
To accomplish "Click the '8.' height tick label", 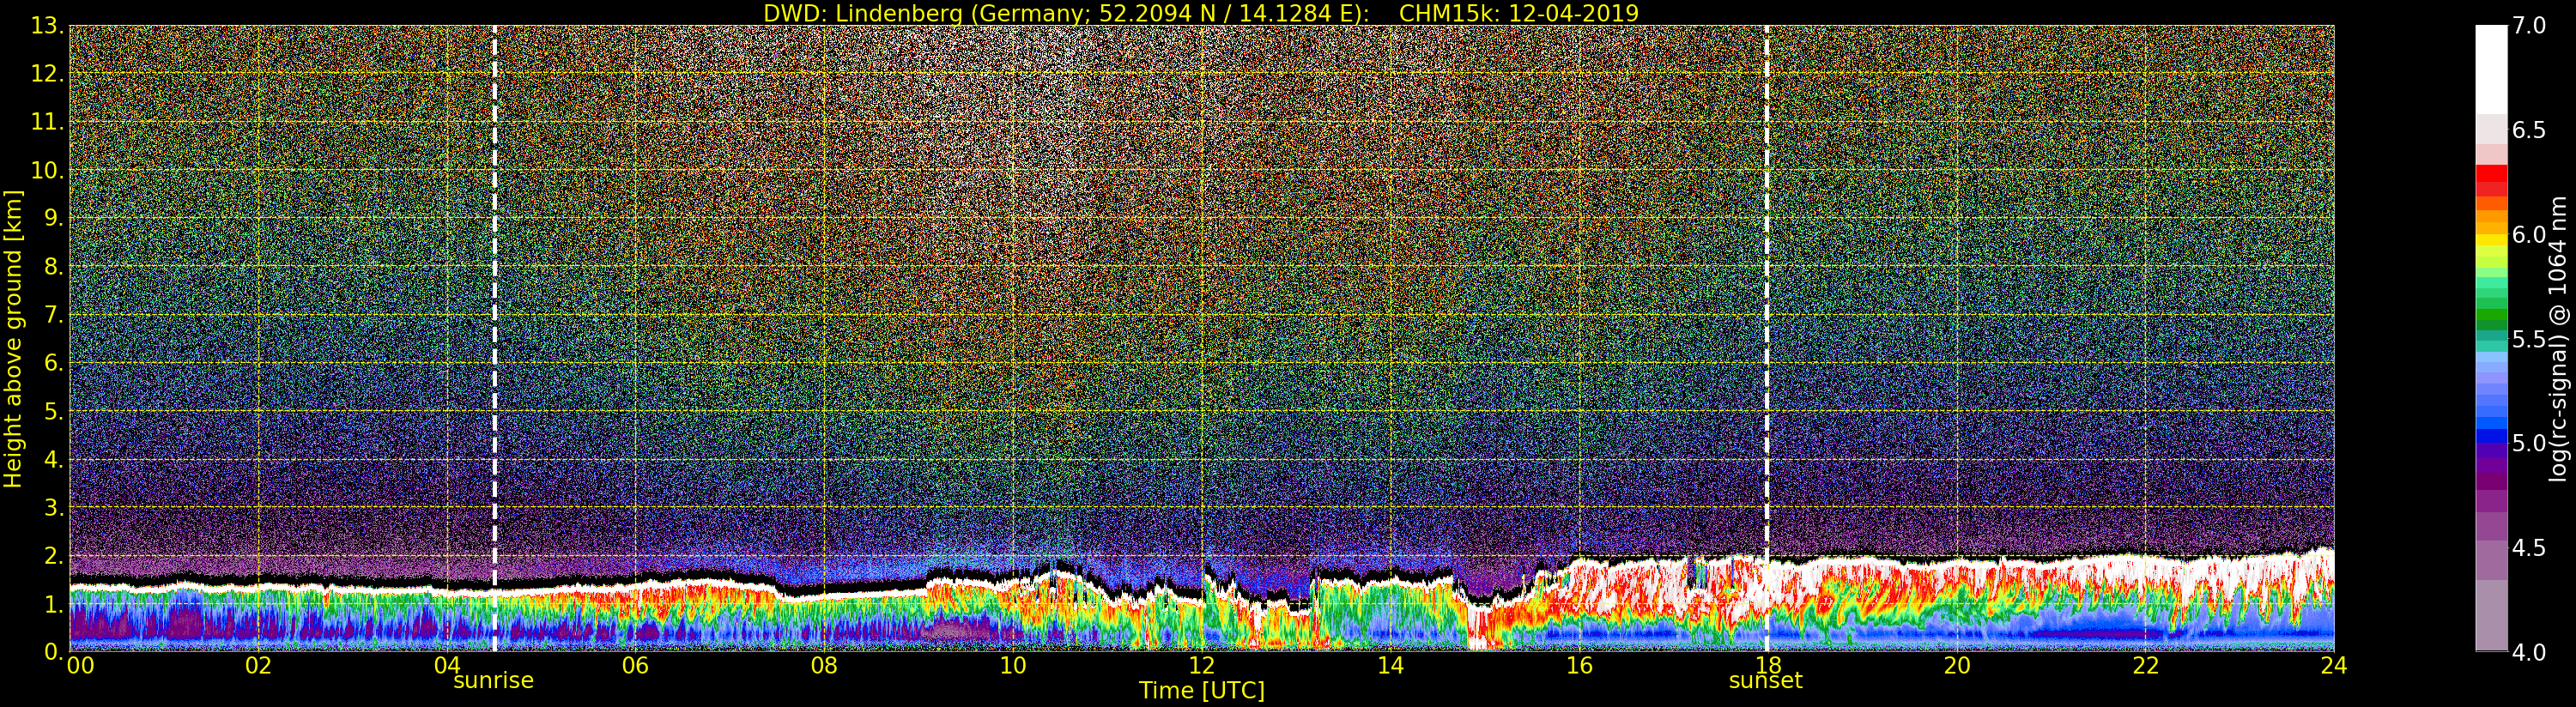I will click(53, 266).
